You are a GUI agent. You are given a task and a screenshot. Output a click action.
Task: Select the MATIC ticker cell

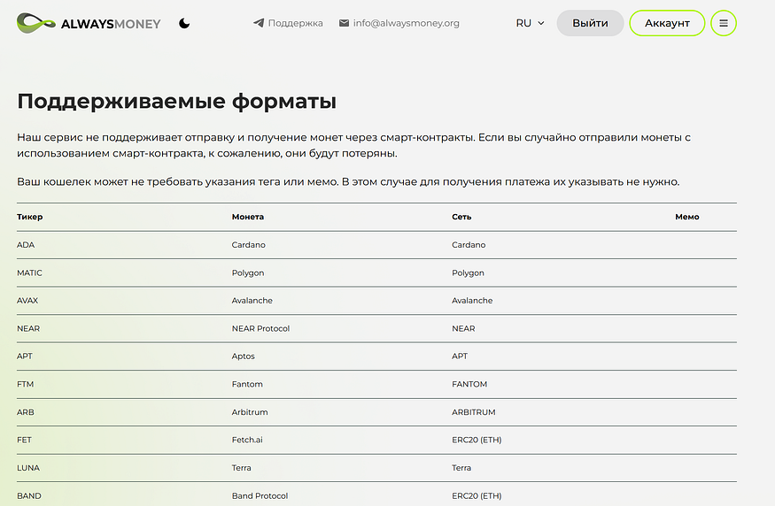pyautogui.click(x=29, y=272)
